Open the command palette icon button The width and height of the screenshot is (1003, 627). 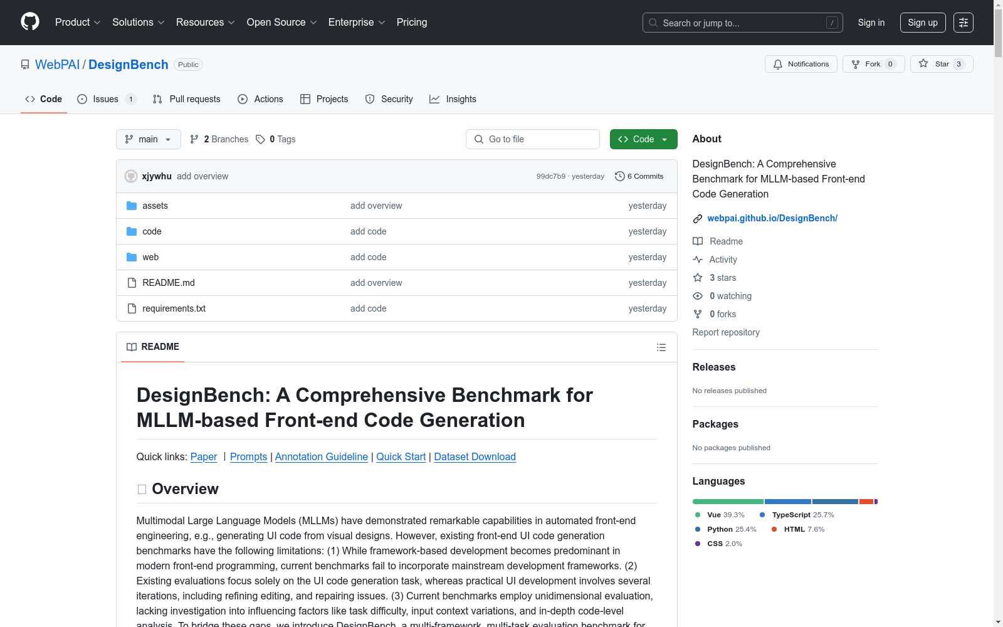[x=964, y=23]
